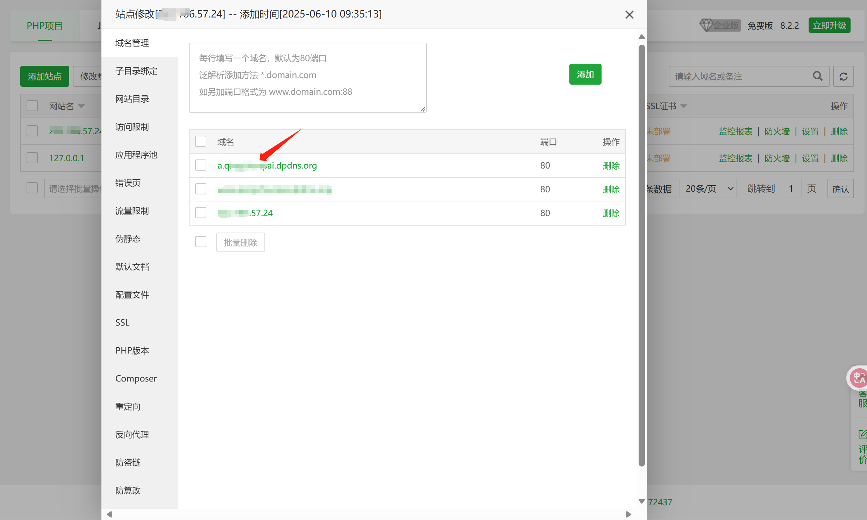Open the 伪静态 menu item
867x520 pixels.
click(128, 238)
